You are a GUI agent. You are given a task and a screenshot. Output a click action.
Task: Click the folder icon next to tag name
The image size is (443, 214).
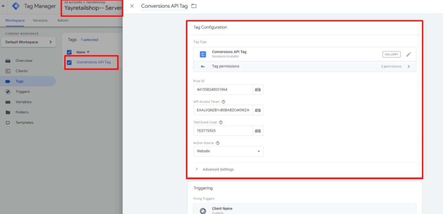pyautogui.click(x=194, y=6)
